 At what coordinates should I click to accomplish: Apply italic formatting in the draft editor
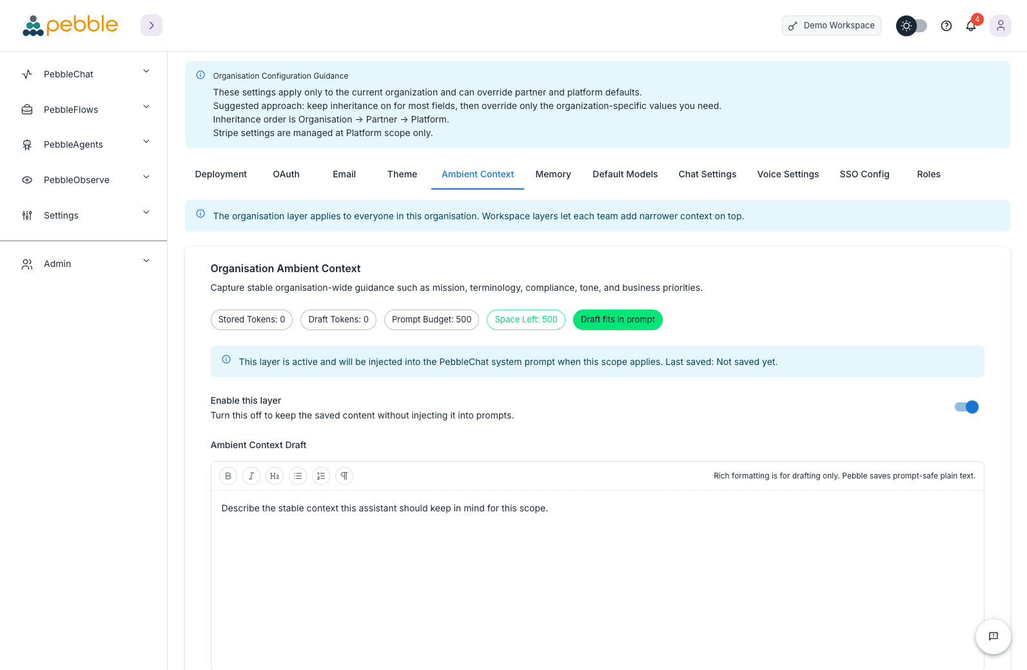click(251, 476)
